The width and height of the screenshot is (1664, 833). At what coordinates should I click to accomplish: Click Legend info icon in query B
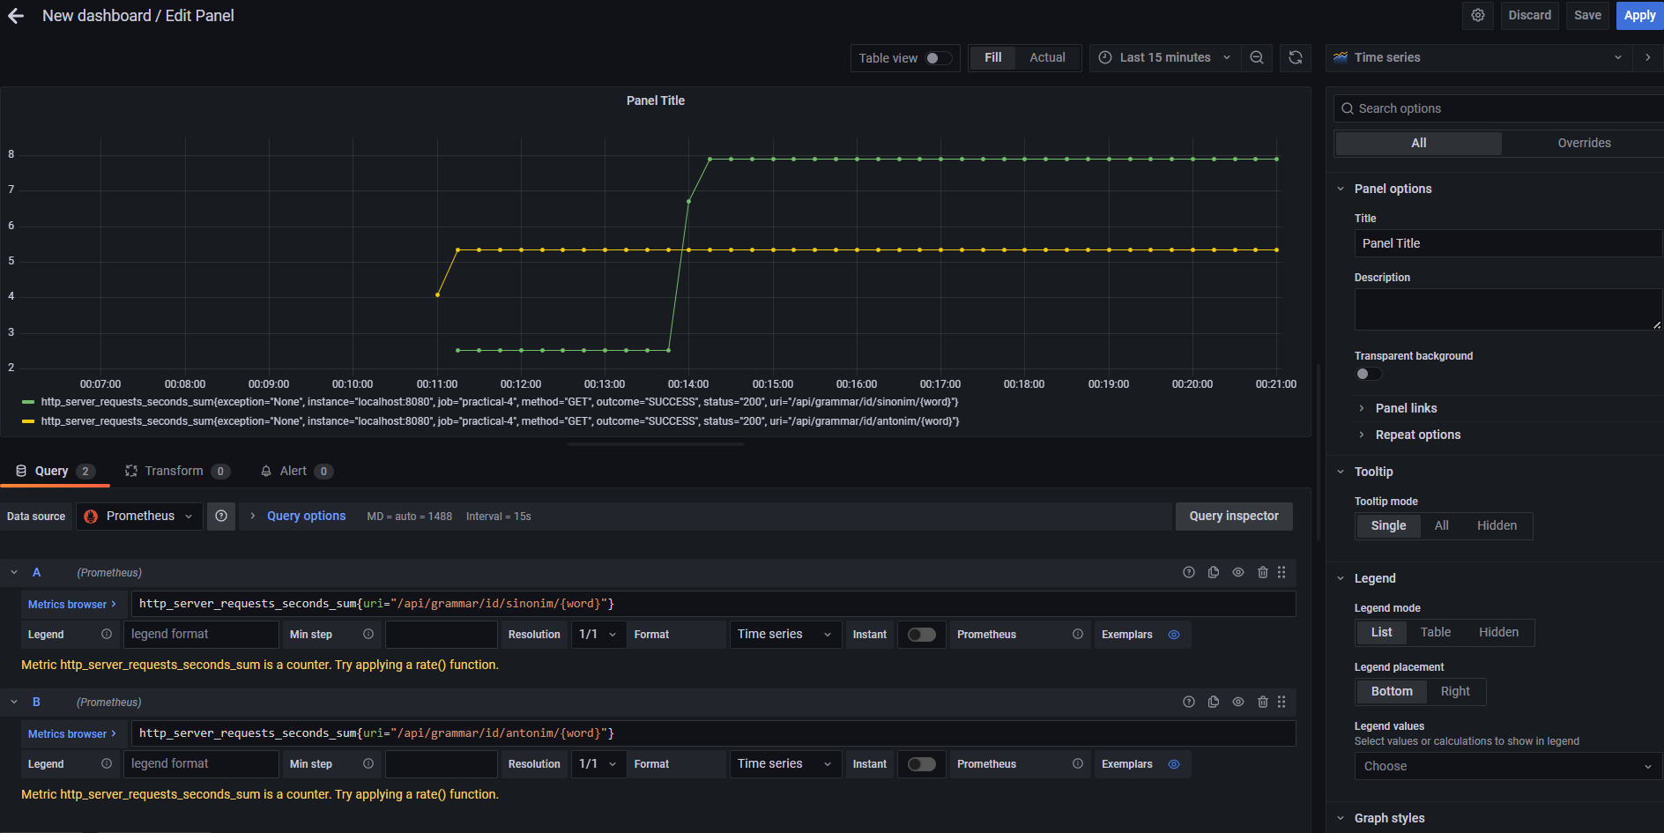pos(107,763)
